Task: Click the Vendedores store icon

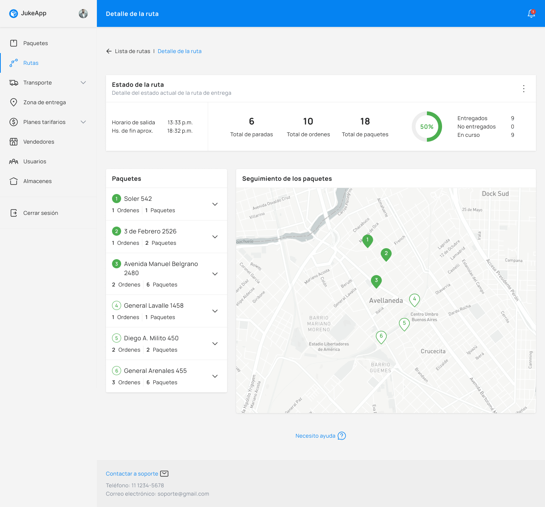Action: [14, 142]
